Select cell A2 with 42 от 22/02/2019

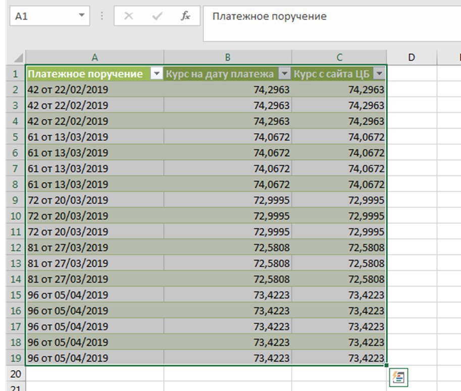(x=94, y=89)
